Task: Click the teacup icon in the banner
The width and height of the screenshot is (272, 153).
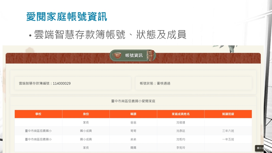Action: pos(116,55)
